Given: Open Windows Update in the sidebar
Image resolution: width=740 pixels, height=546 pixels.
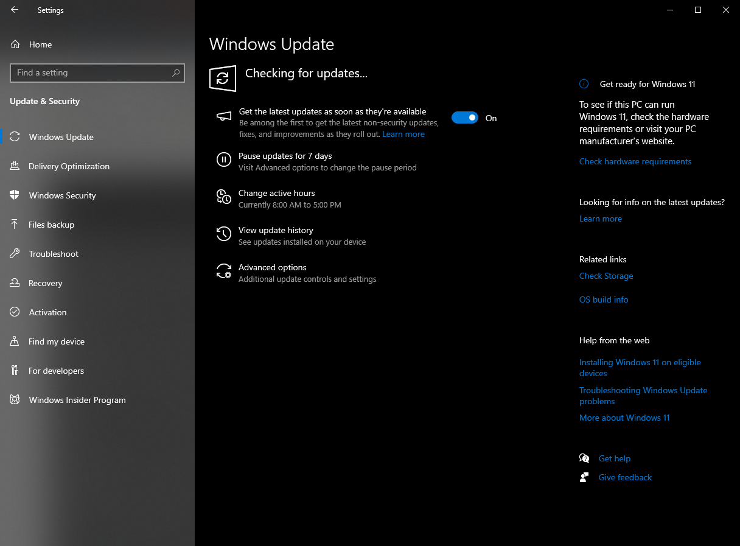Looking at the screenshot, I should [x=97, y=137].
